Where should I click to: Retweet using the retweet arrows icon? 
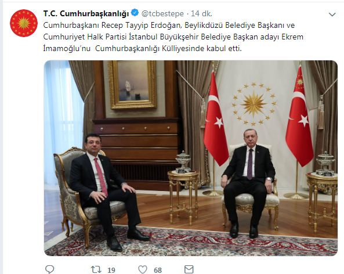(x=96, y=269)
